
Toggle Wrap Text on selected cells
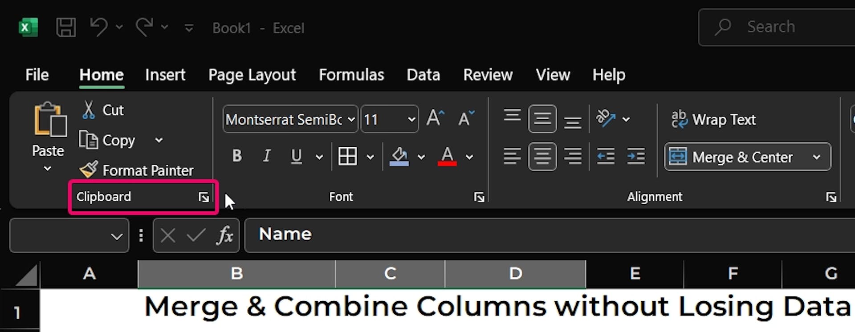coord(714,119)
